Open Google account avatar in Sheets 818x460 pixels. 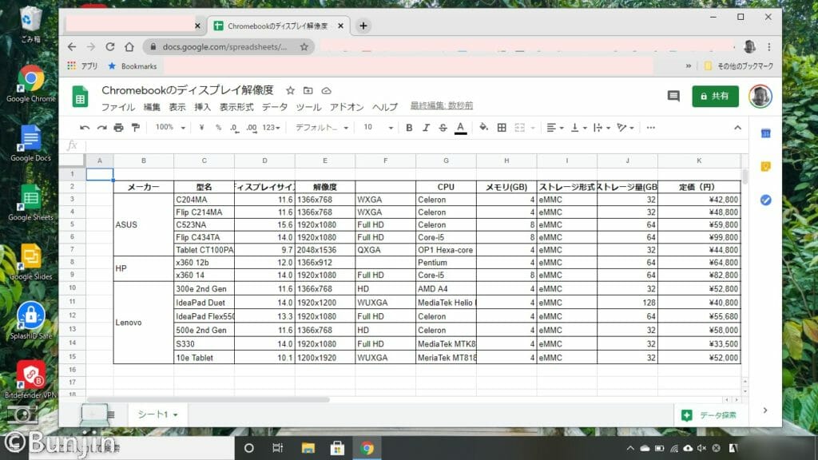(760, 96)
